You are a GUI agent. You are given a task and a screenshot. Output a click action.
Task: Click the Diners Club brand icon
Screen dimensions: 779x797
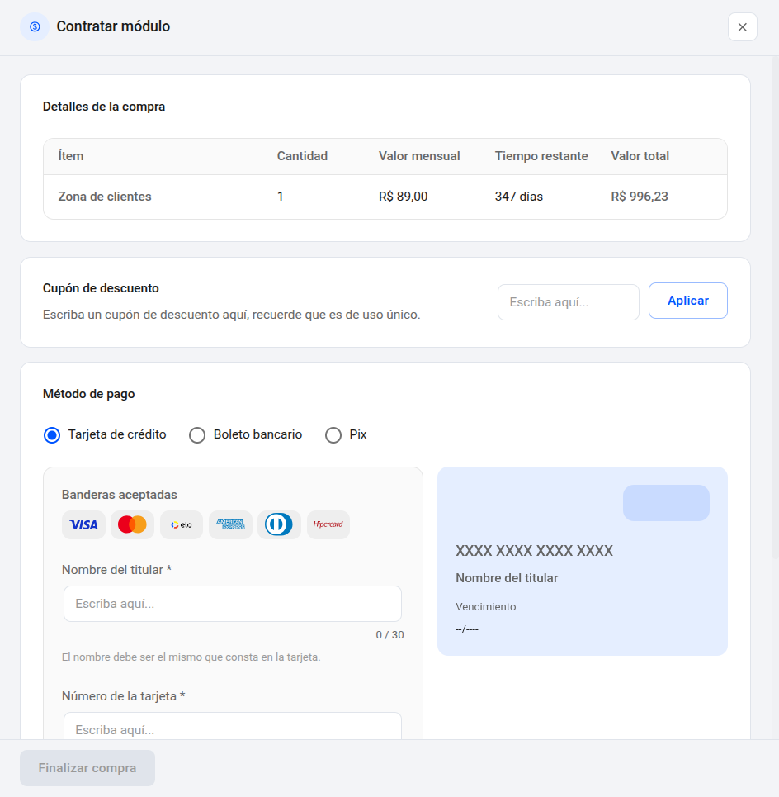(279, 524)
